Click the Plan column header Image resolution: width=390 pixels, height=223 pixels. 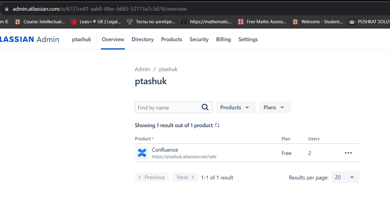[286, 139]
